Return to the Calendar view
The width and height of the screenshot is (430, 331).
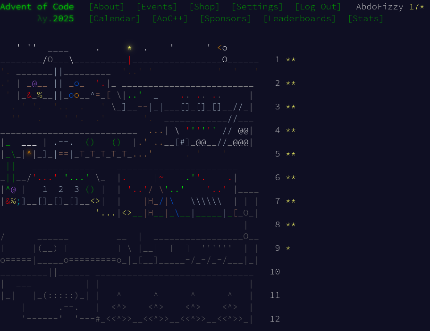[x=114, y=18]
